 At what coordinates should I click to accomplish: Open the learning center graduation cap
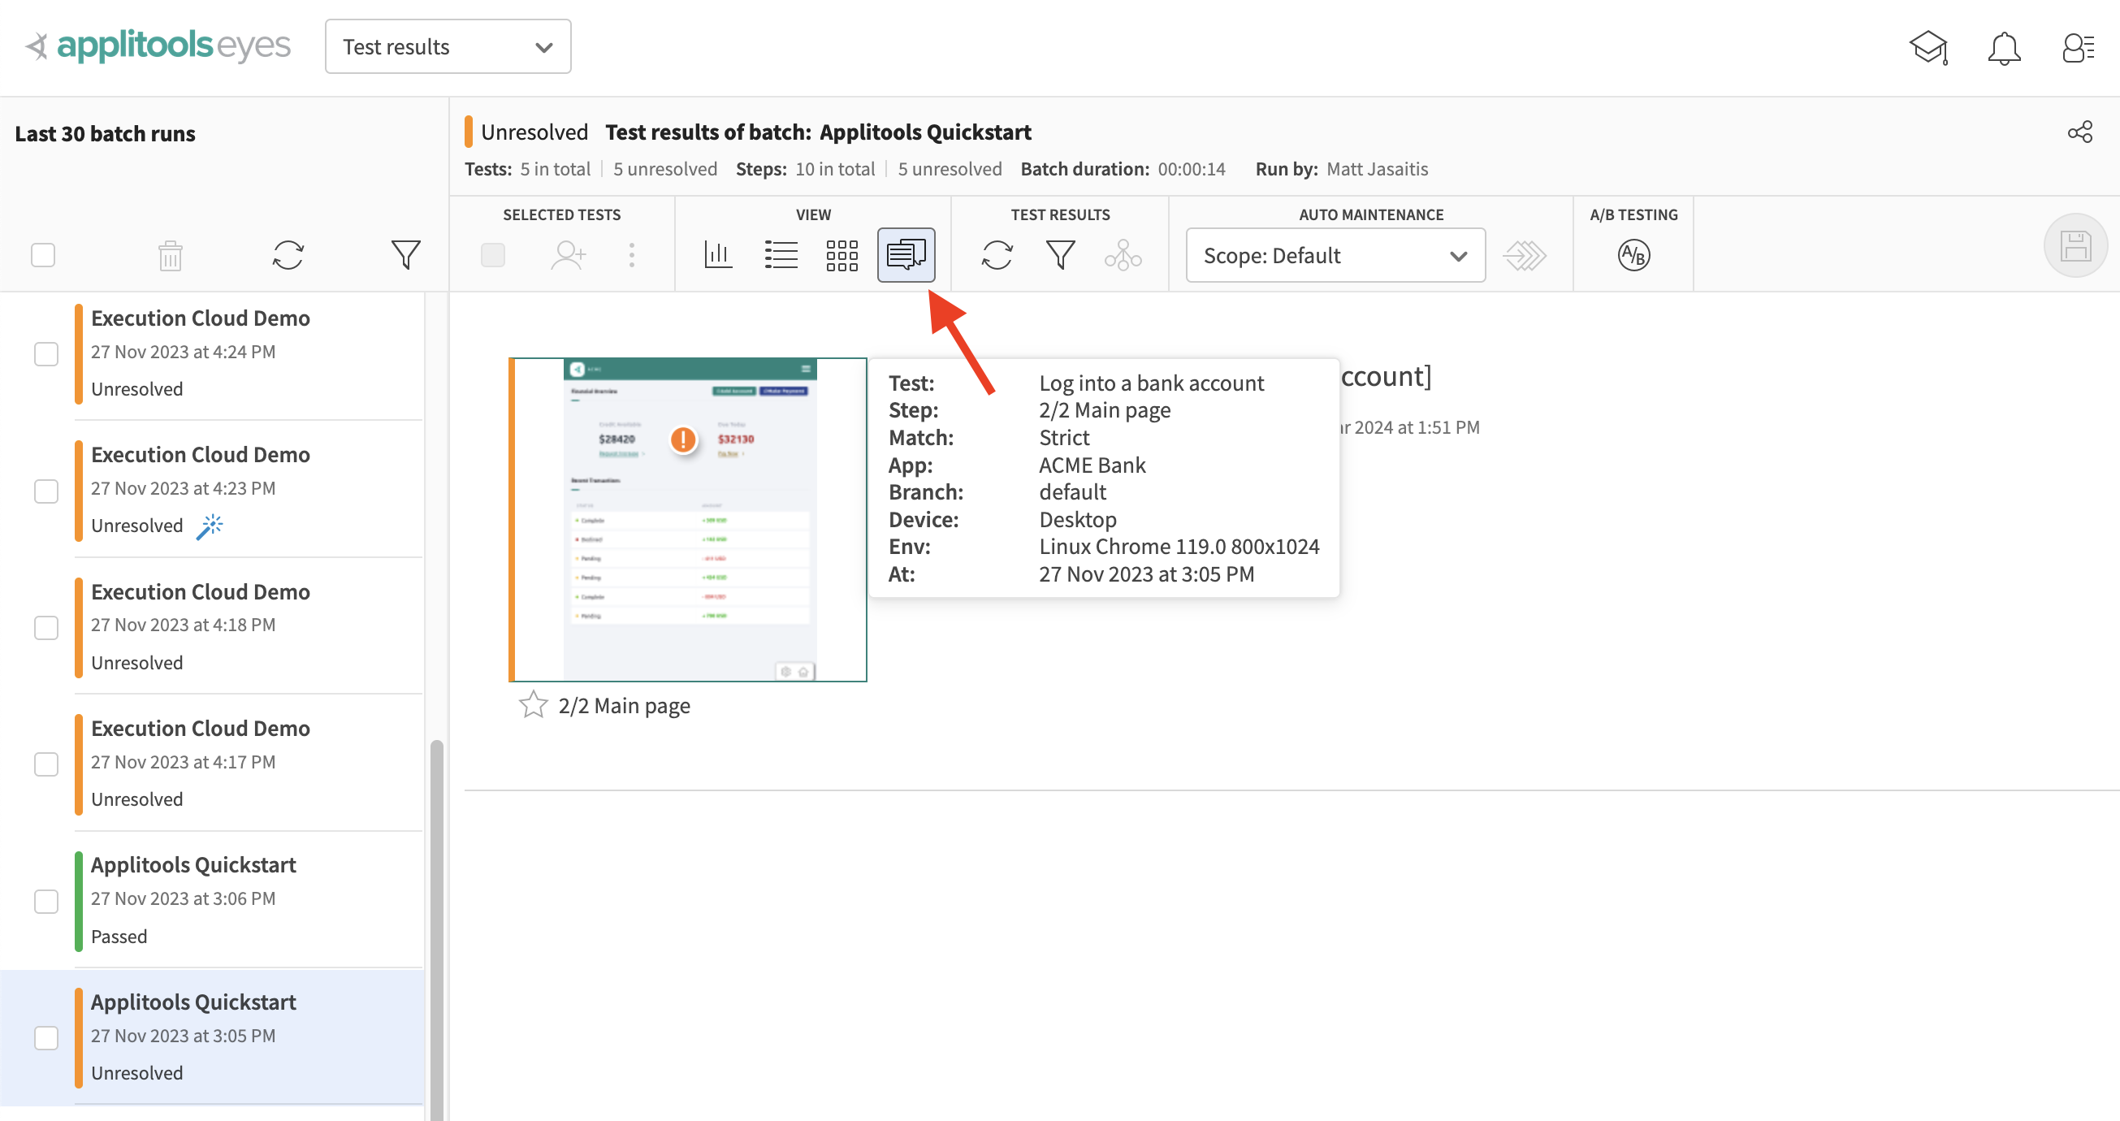click(x=1928, y=48)
